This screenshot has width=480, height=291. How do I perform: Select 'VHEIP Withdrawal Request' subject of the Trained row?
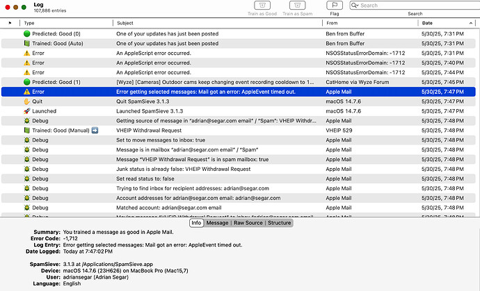[149, 131]
